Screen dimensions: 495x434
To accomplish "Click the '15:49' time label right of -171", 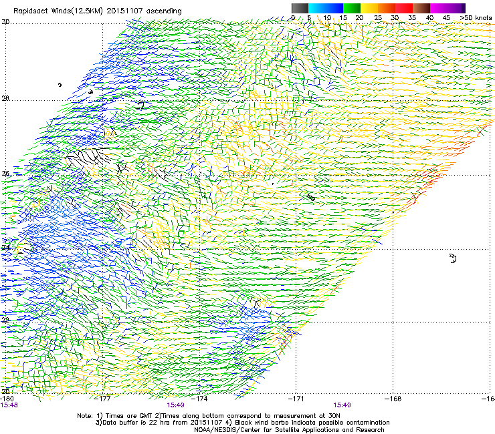I will click(x=342, y=405).
